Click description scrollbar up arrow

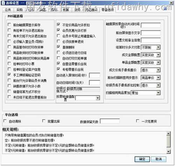(x=168, y=134)
